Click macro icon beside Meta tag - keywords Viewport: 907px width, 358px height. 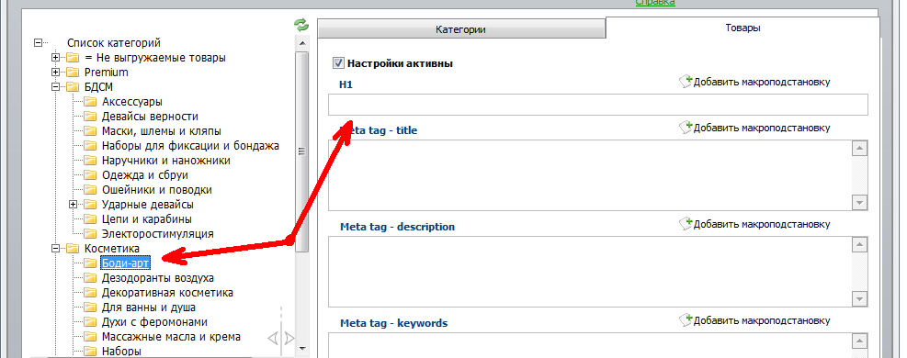(686, 319)
